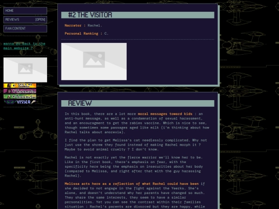Click the 'Narrator' label
Image resolution: width=279 pixels, height=209 pixels.
click(x=73, y=25)
